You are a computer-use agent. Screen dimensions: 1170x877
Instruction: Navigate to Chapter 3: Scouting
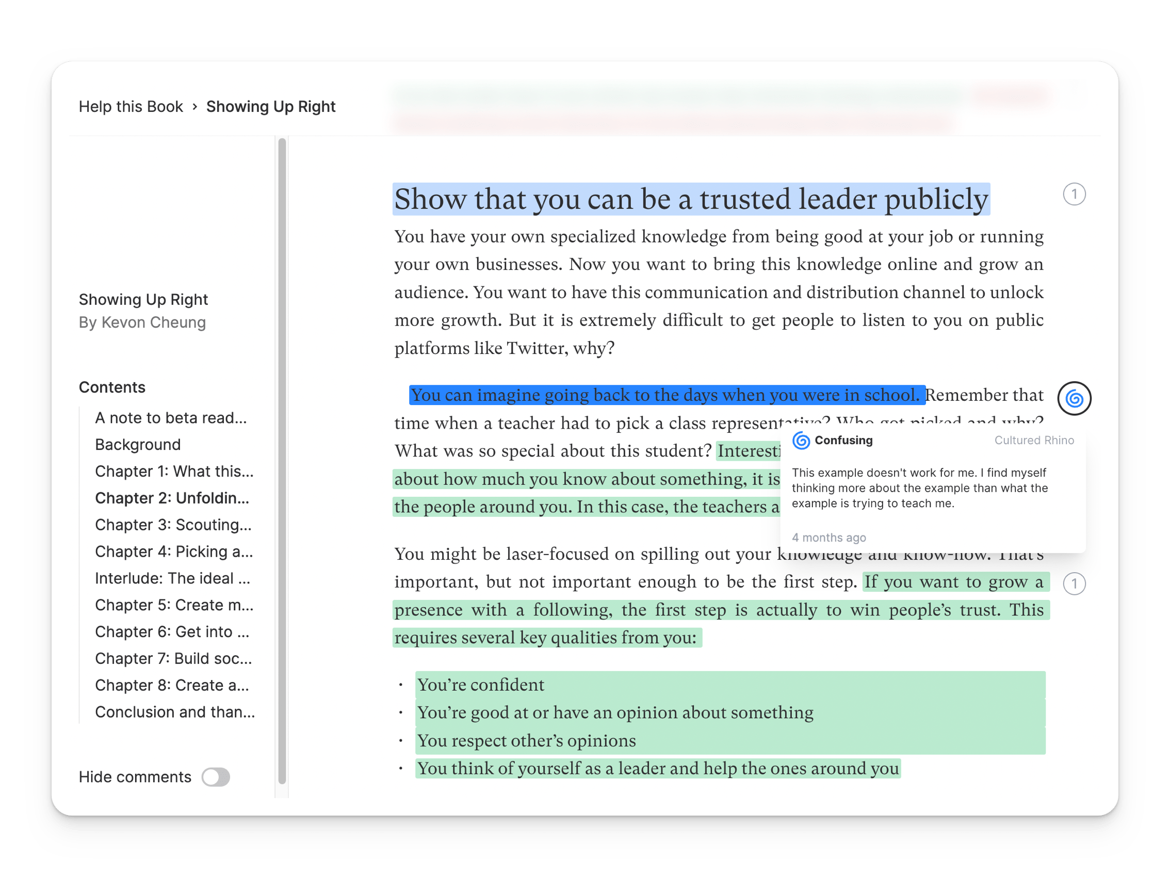(x=173, y=525)
